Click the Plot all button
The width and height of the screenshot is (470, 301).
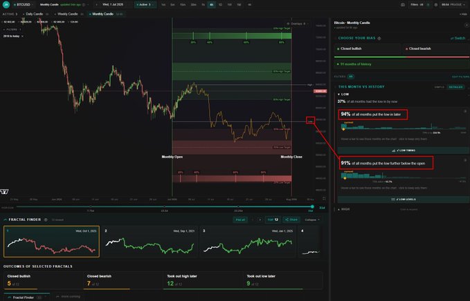[240, 220]
